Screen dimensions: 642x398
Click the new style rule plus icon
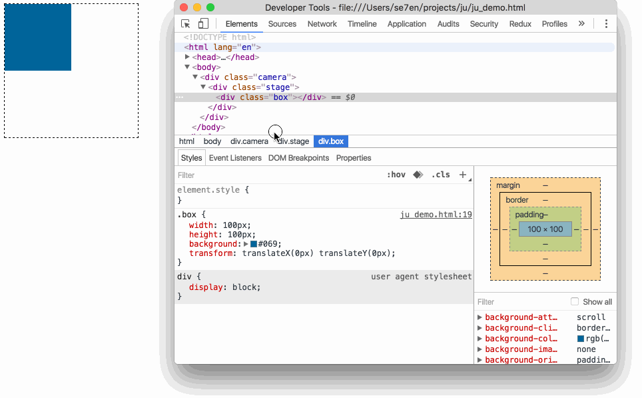coord(463,174)
